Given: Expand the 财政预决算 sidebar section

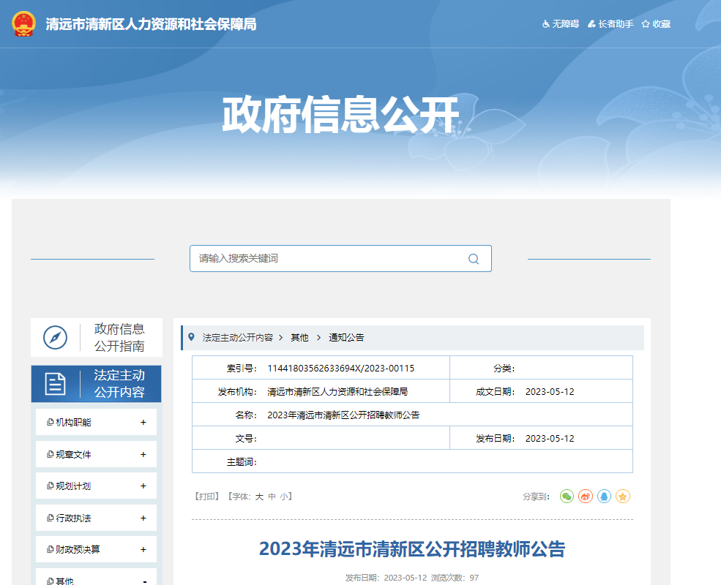Looking at the screenshot, I should (x=143, y=549).
